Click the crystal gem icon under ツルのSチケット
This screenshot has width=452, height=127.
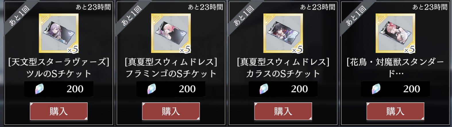(38, 89)
